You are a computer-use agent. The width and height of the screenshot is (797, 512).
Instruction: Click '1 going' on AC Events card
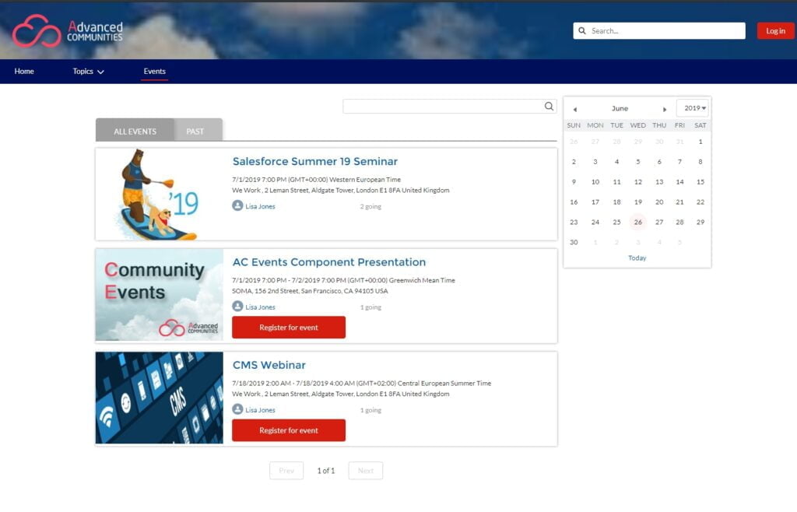370,307
